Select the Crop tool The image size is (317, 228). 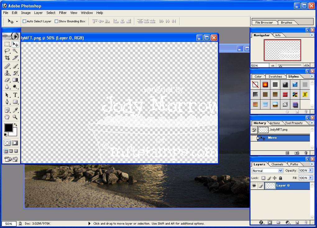(x=7, y=58)
